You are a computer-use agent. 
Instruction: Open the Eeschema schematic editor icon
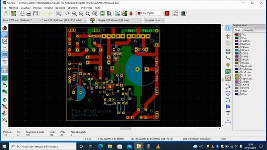(x=175, y=13)
